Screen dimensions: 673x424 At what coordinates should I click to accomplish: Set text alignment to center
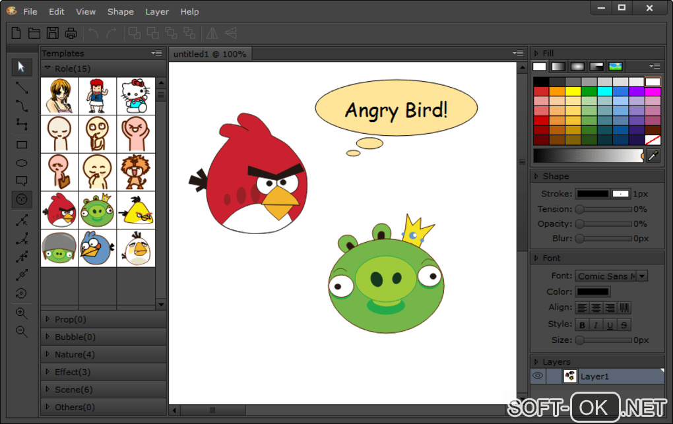596,308
